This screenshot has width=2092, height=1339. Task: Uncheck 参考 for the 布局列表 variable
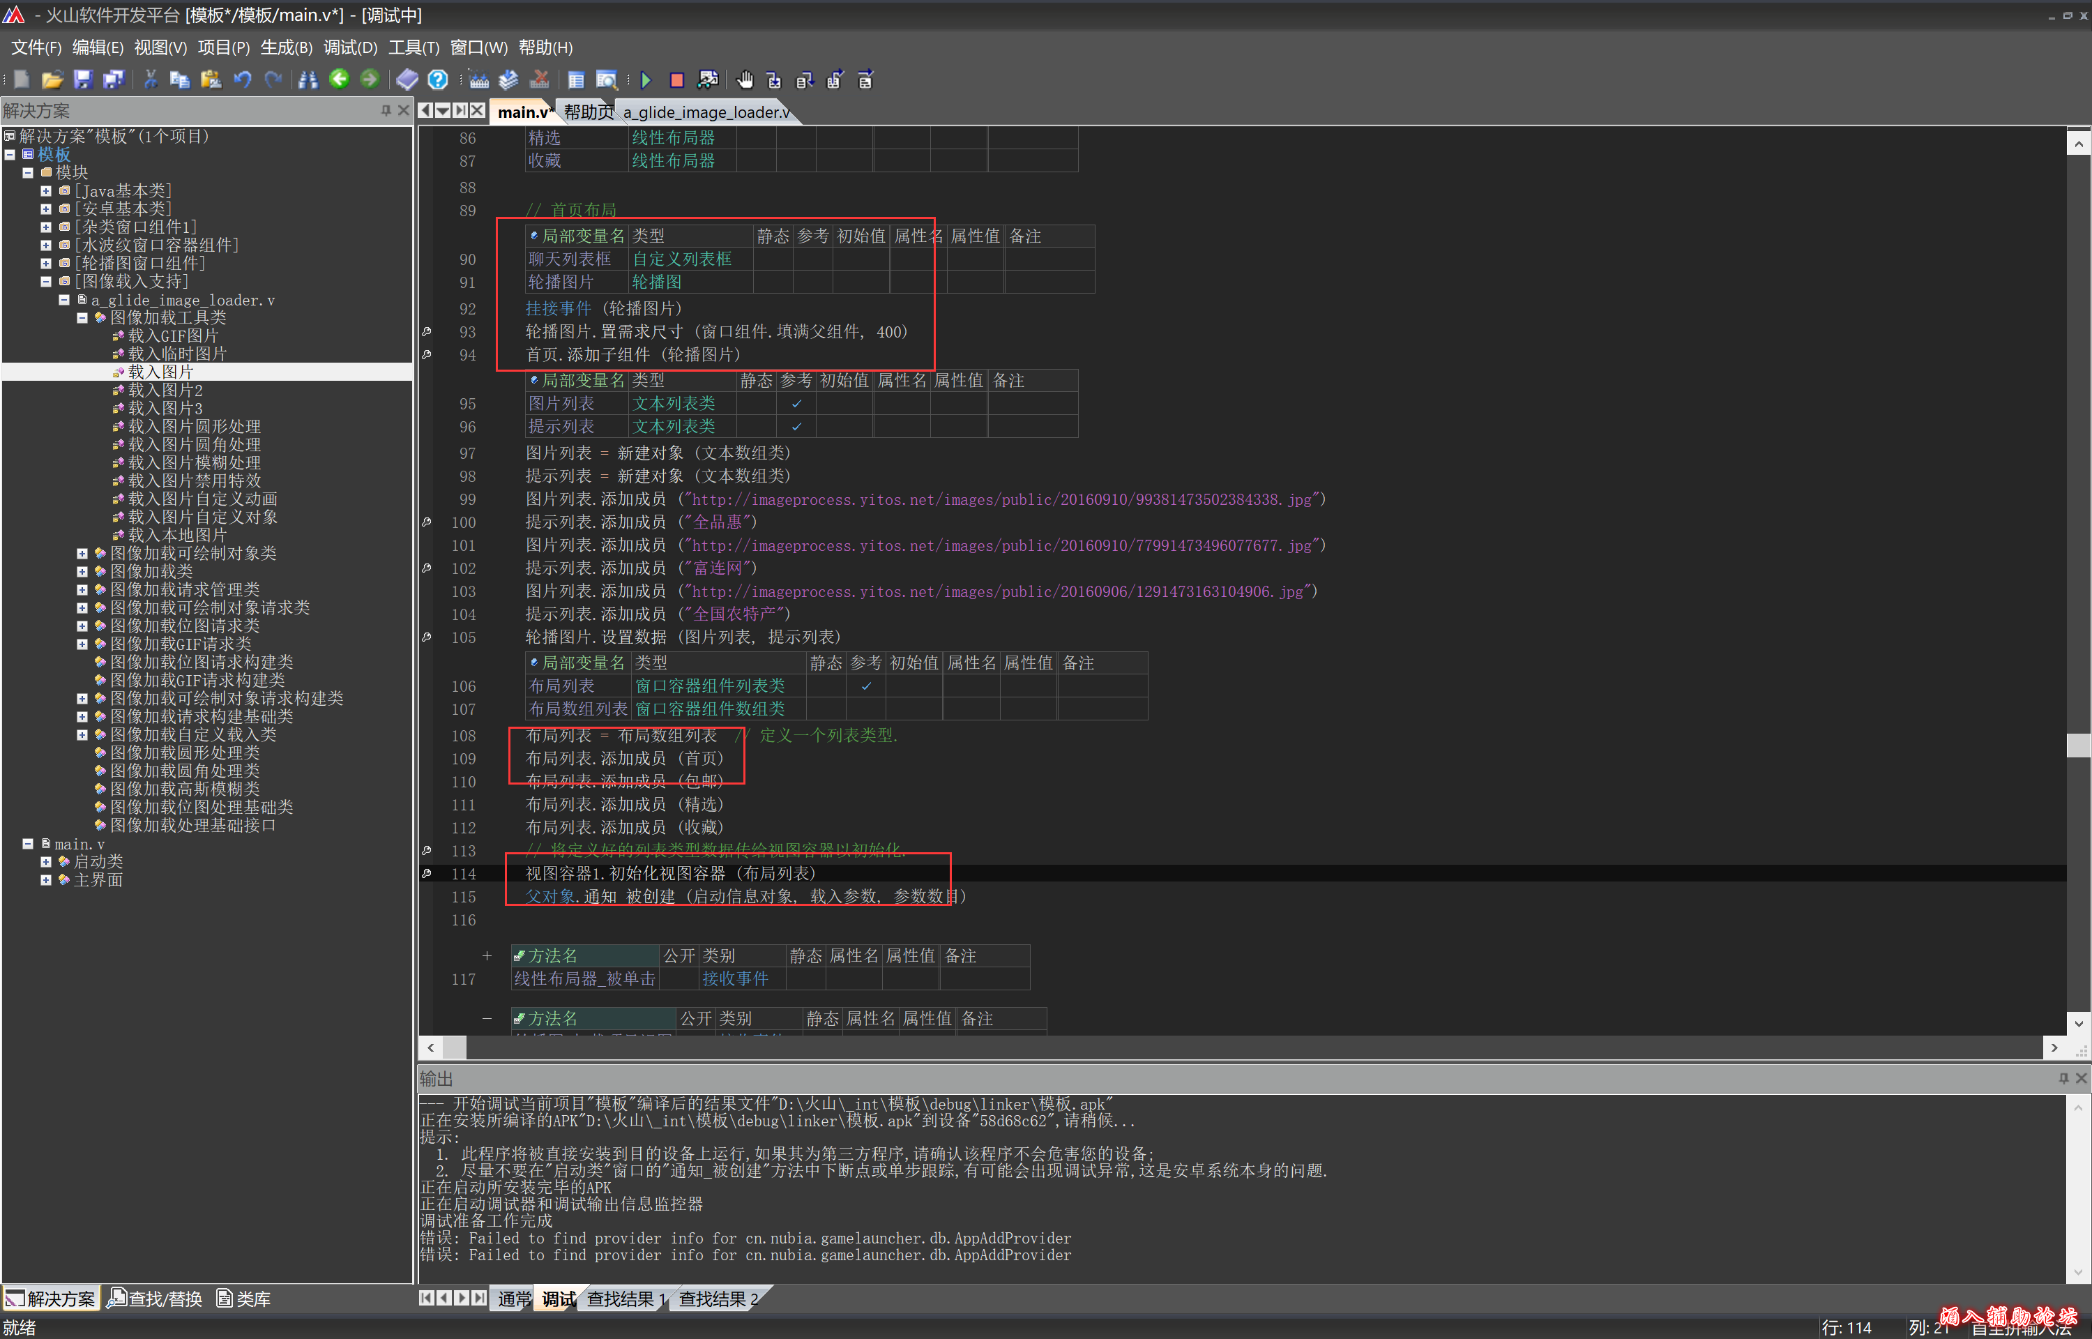click(x=865, y=686)
